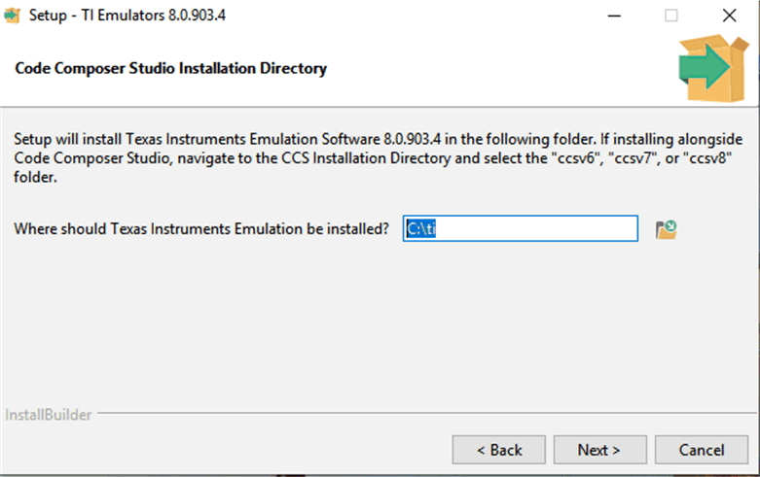Minimize the Setup window
The image size is (760, 477).
tap(614, 16)
